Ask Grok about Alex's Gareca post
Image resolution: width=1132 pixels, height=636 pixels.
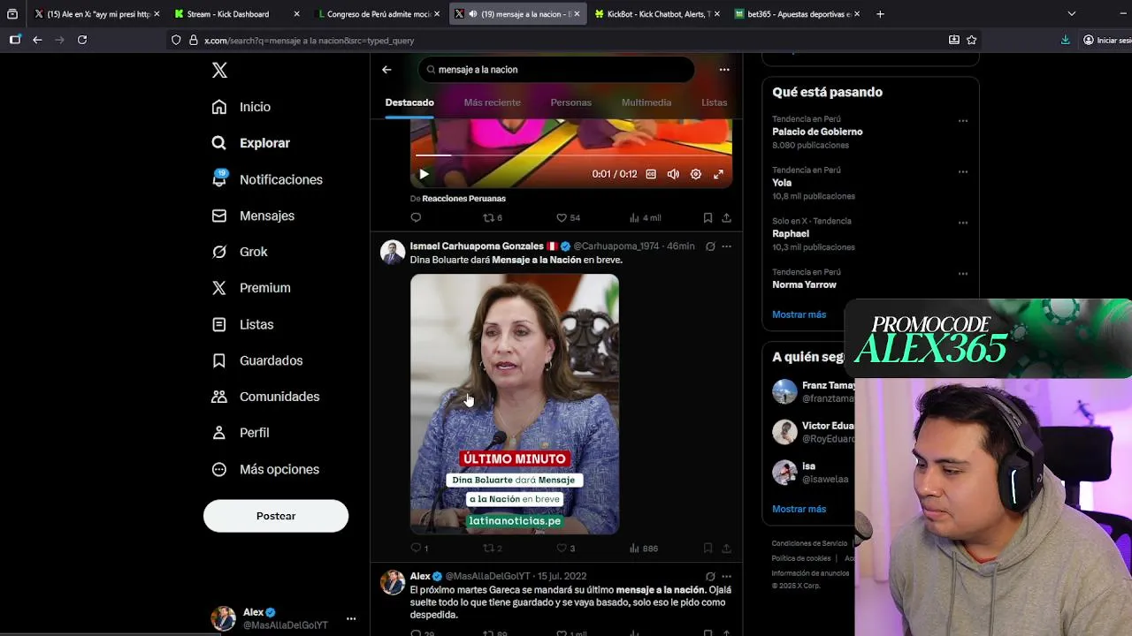coord(710,577)
